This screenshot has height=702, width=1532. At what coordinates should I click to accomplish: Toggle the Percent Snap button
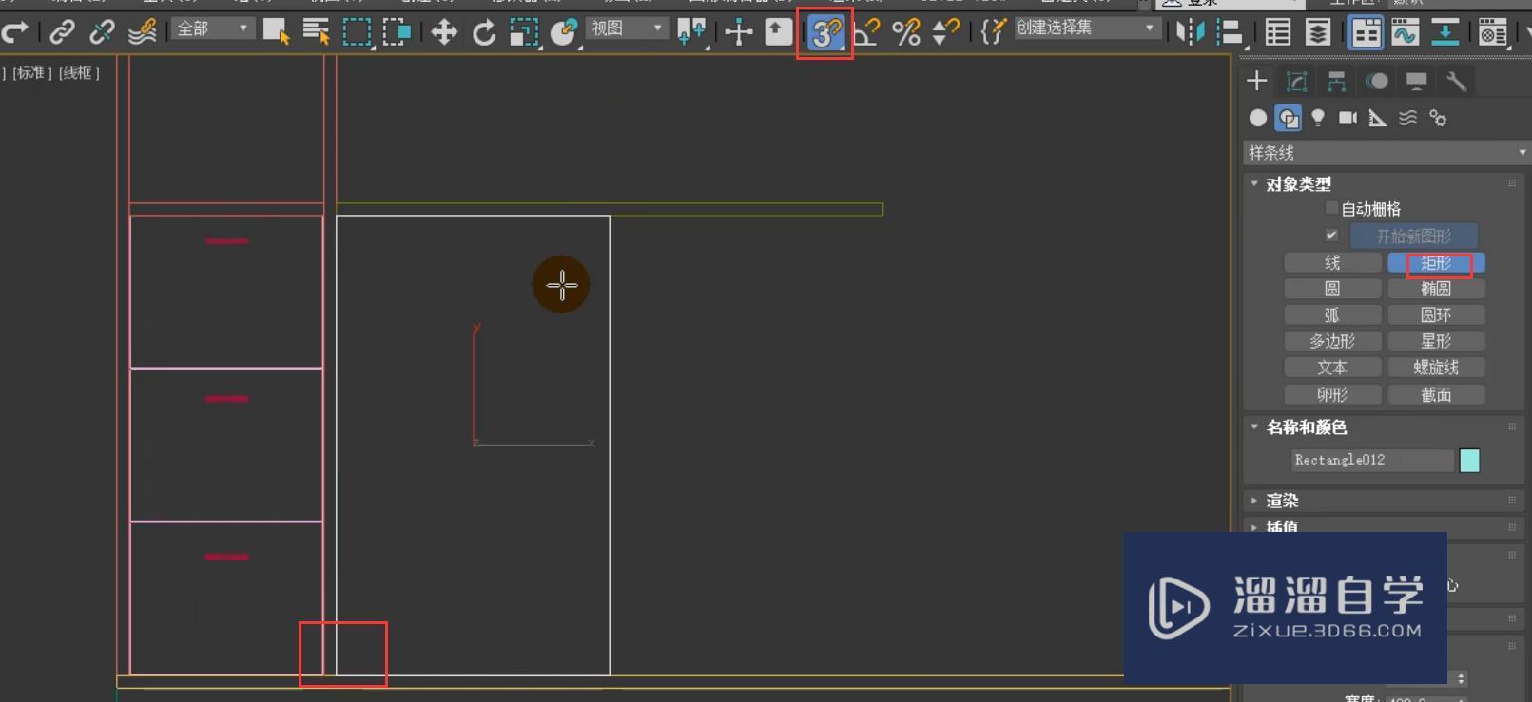(x=906, y=32)
